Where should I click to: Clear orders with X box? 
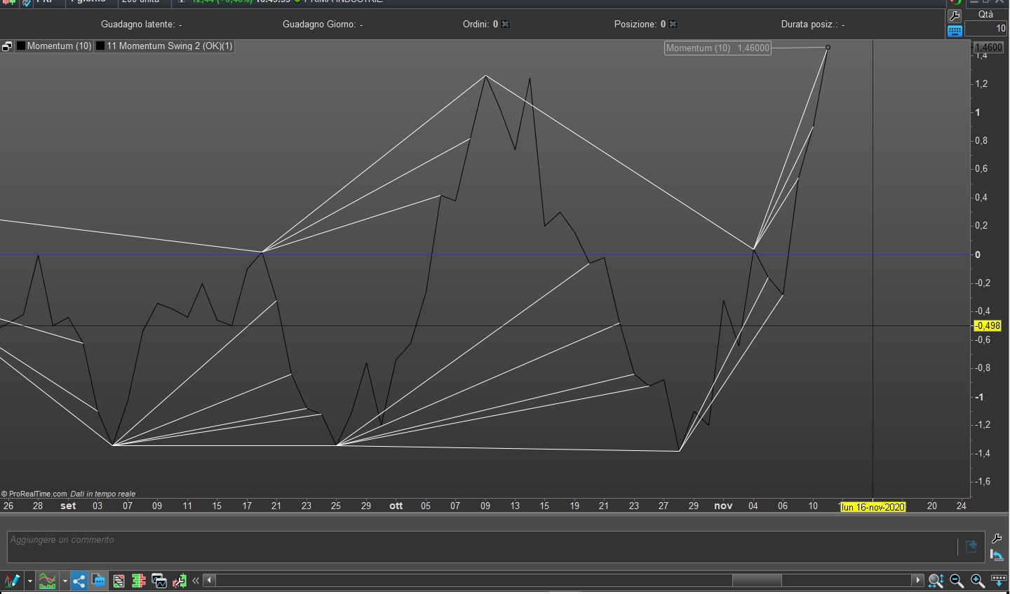[506, 24]
